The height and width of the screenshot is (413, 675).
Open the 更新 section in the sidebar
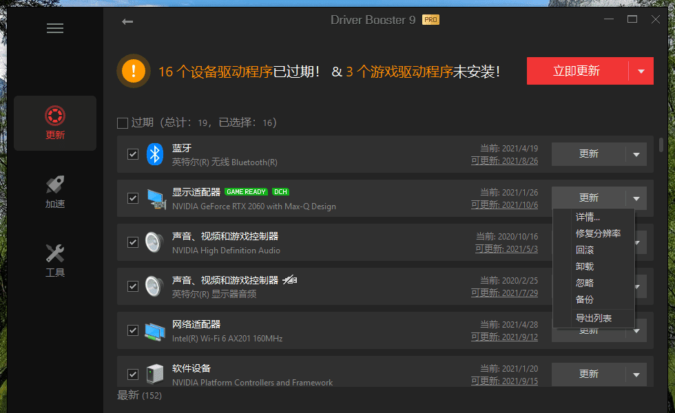55,123
